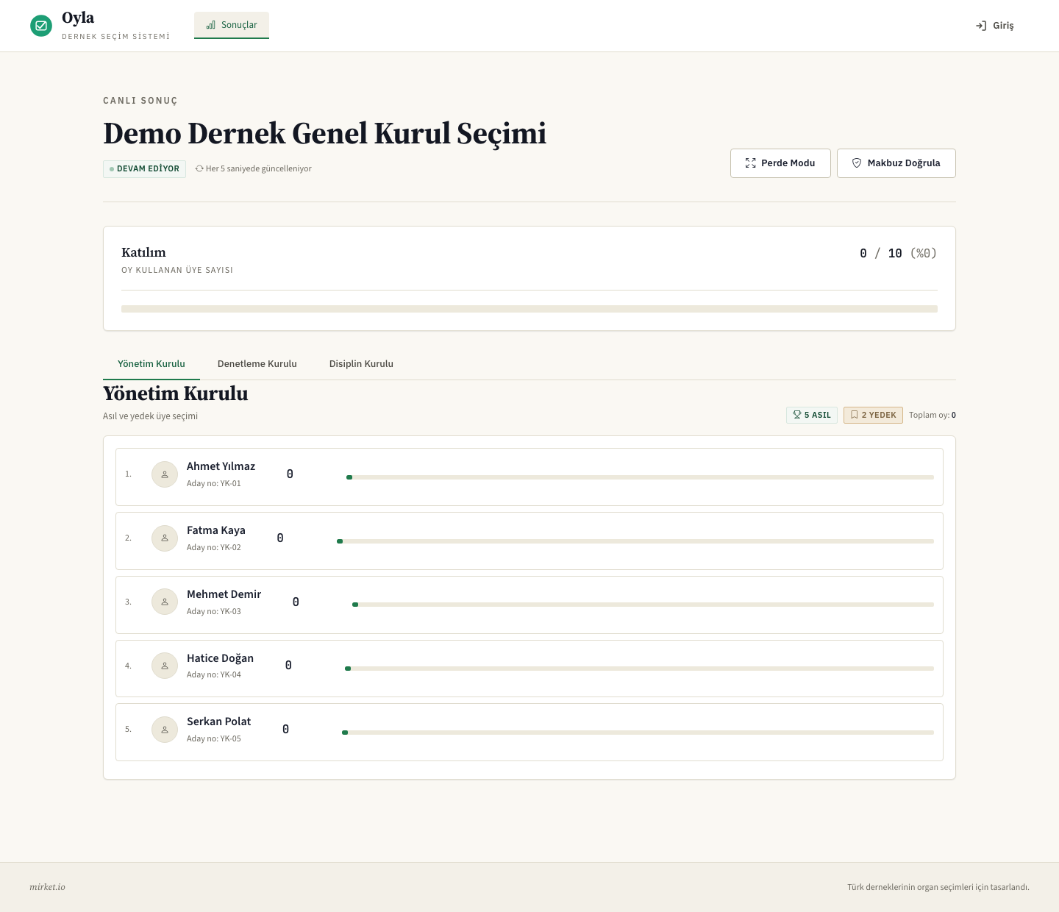Click the trophy icon in 5 ASIL badge
This screenshot has height=912, width=1059.
coord(796,415)
